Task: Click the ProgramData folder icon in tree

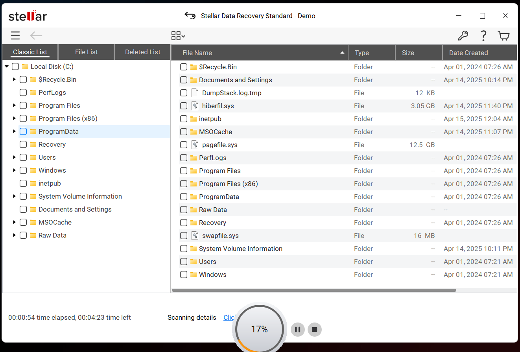Action: coord(33,131)
